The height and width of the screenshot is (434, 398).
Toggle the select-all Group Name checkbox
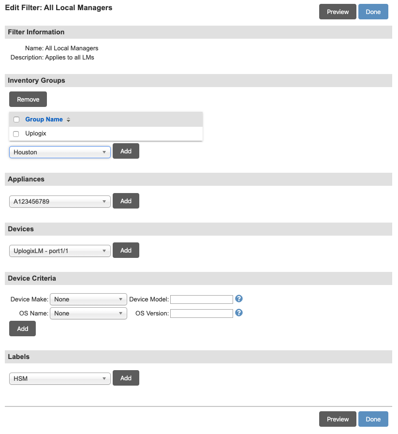tap(16, 120)
